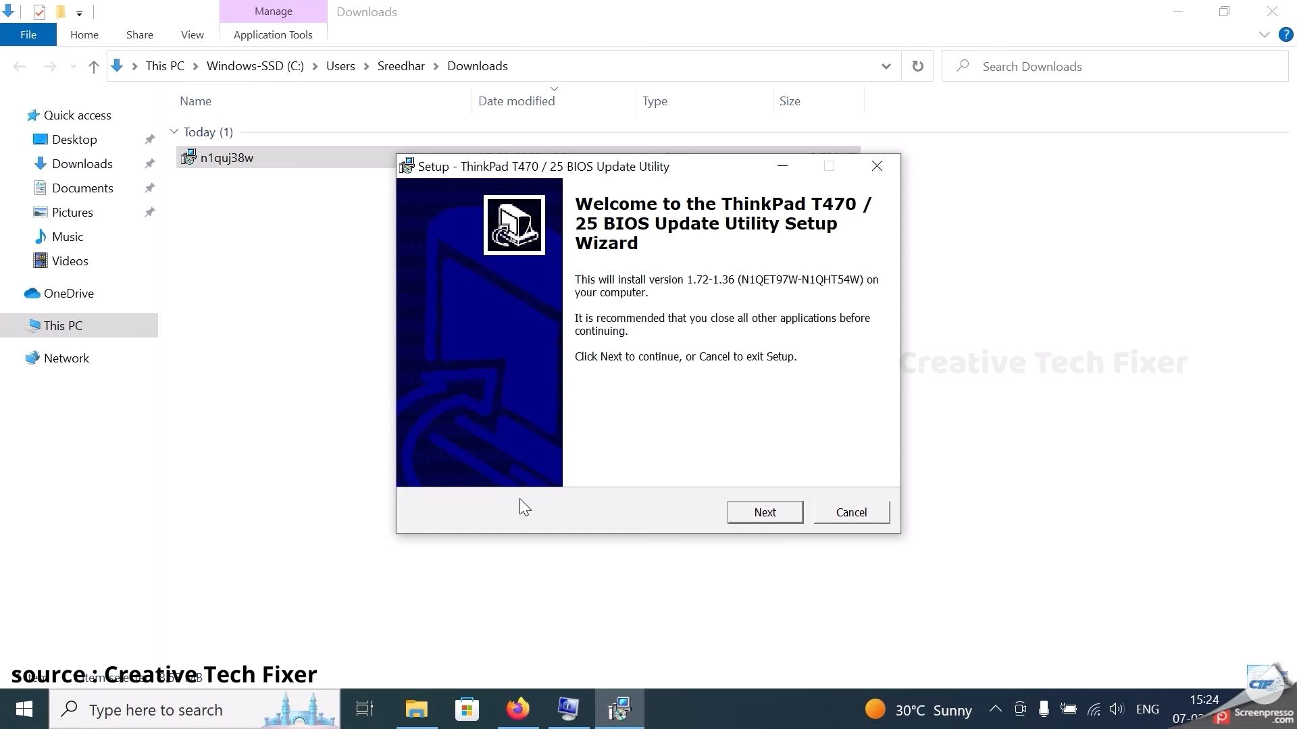Open Microsoft Store from the taskbar

tap(467, 709)
